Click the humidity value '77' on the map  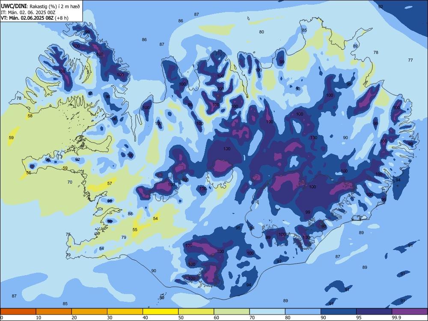410,60
